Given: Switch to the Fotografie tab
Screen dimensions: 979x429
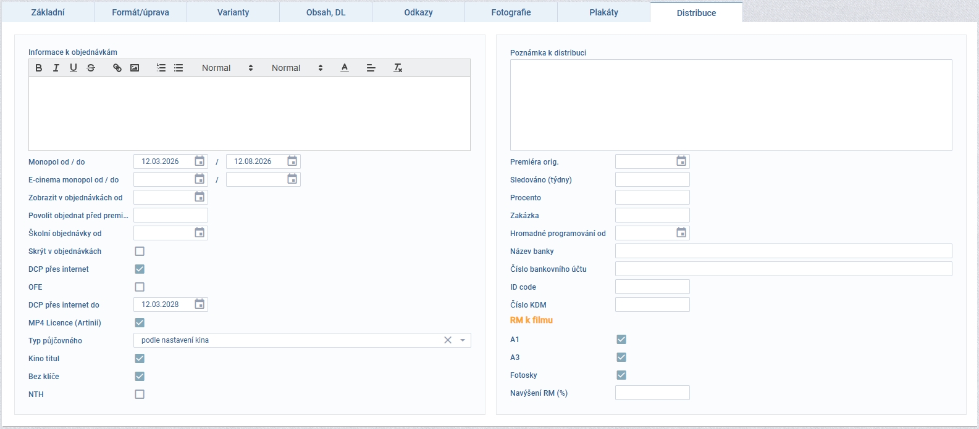Looking at the screenshot, I should 511,12.
